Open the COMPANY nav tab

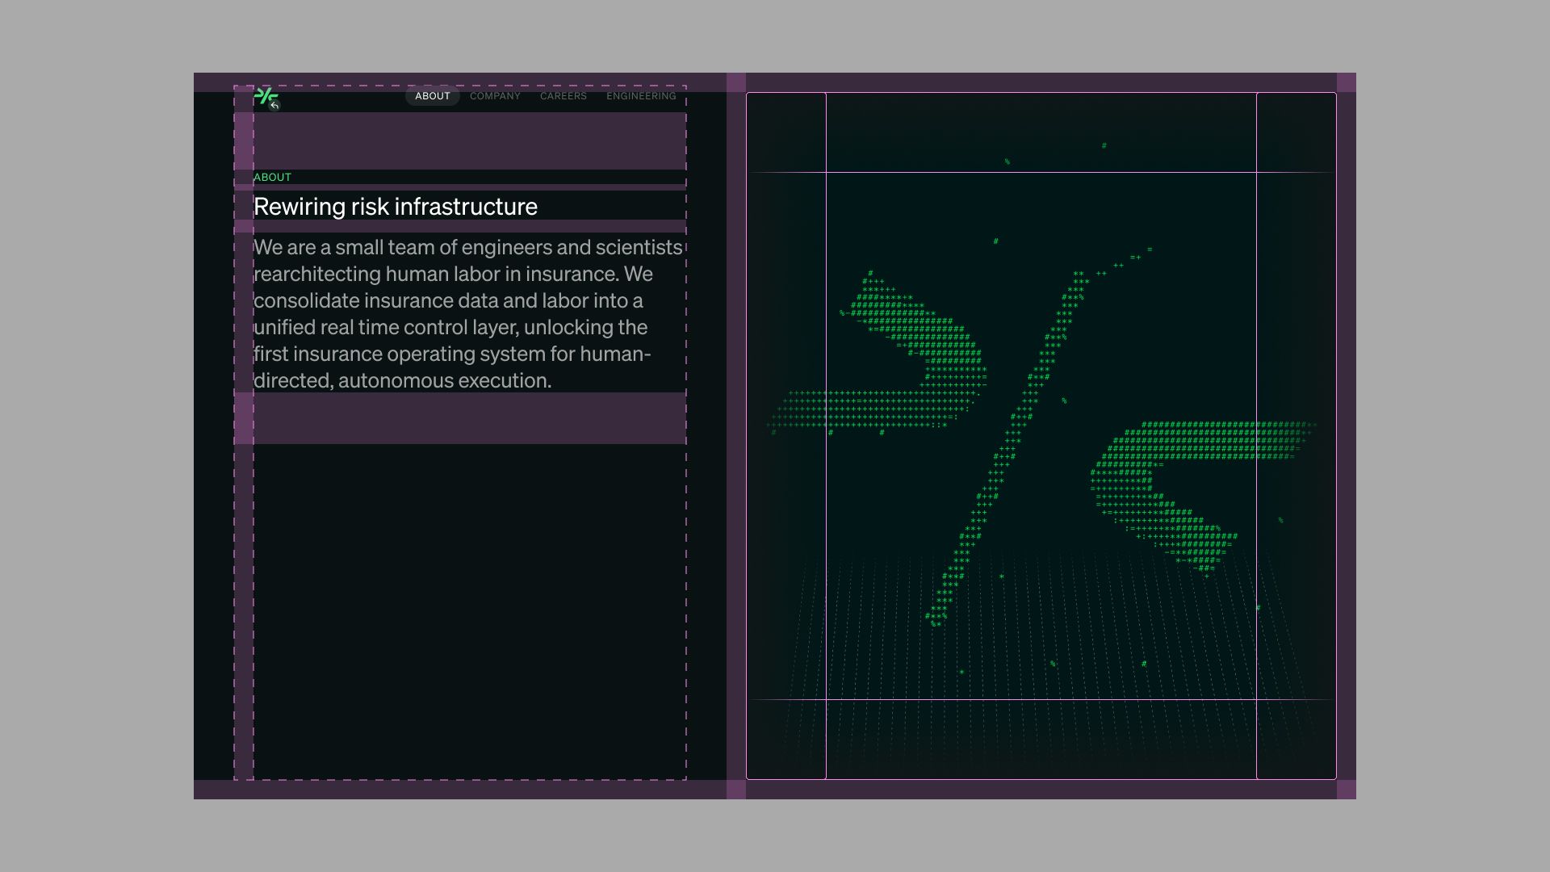(x=495, y=96)
